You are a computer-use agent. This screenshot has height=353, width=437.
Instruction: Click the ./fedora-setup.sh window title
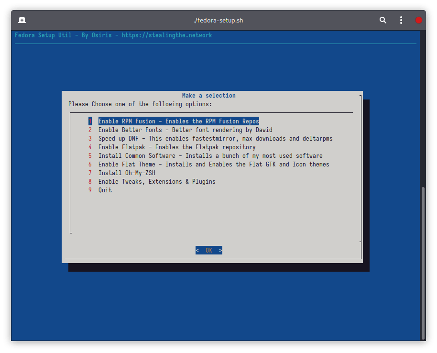tap(218, 21)
